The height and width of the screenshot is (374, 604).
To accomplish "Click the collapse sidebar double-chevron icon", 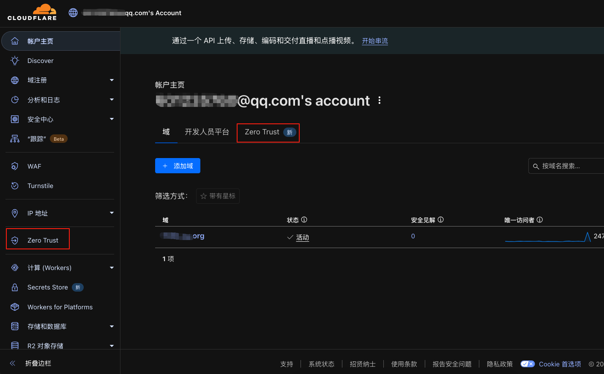I will tap(13, 363).
